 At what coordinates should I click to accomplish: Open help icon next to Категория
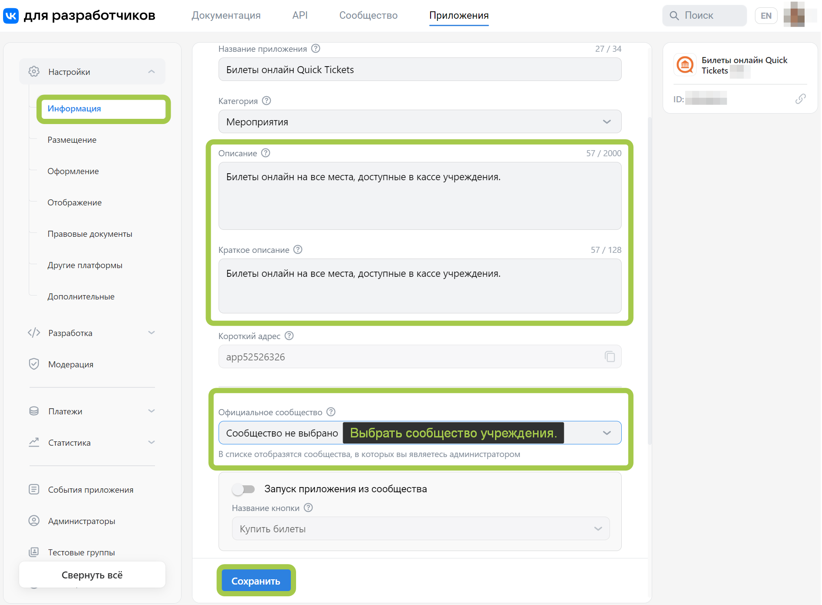[x=266, y=101]
